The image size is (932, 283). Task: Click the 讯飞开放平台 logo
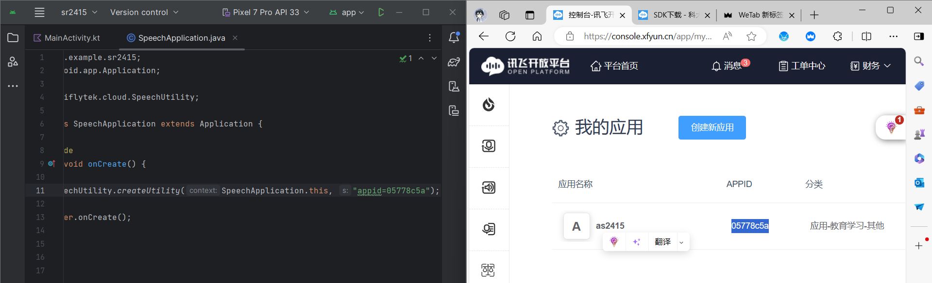525,66
